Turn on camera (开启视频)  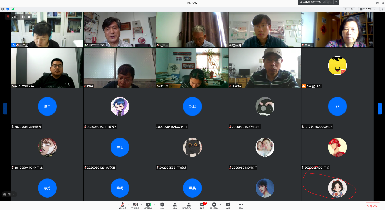[135, 206]
